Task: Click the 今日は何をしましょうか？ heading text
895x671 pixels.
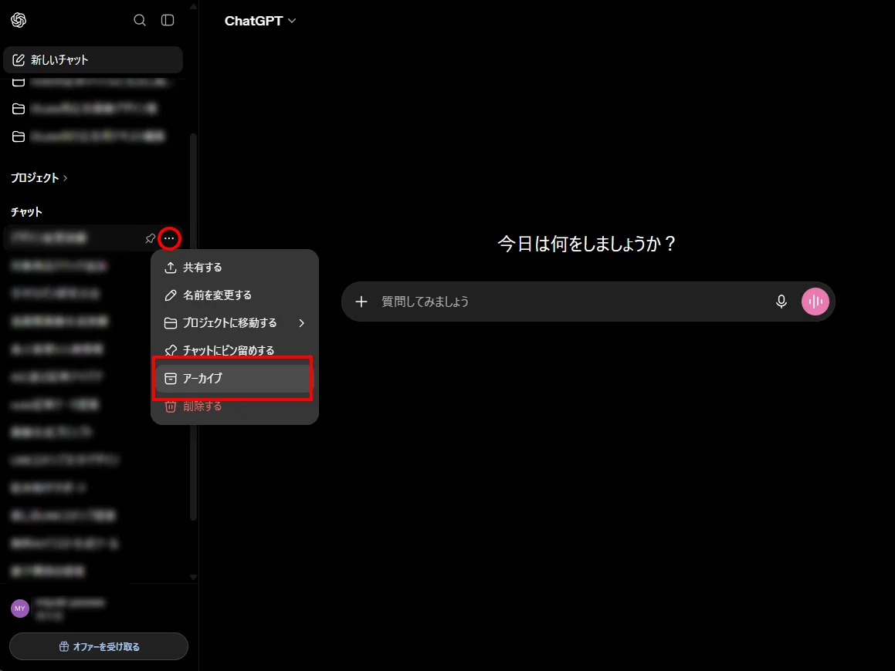Action: point(587,244)
